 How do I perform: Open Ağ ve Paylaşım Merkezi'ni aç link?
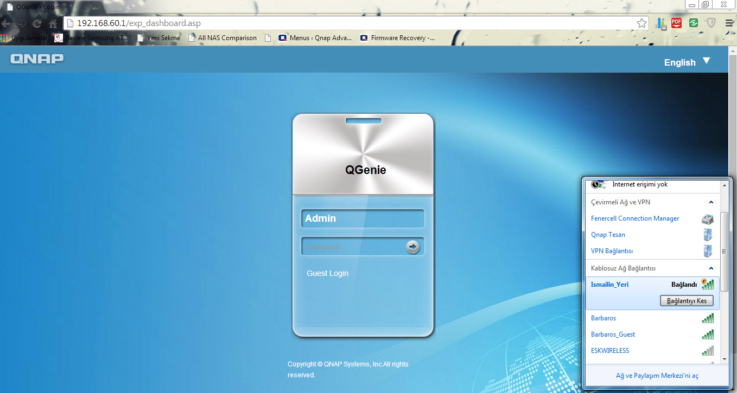(x=657, y=376)
